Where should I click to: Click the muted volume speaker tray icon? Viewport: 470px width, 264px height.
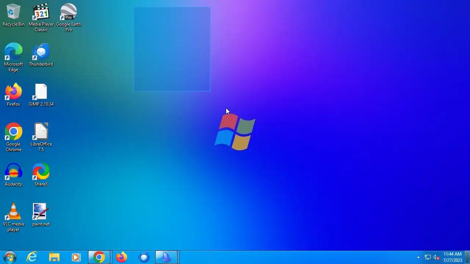tap(437, 257)
